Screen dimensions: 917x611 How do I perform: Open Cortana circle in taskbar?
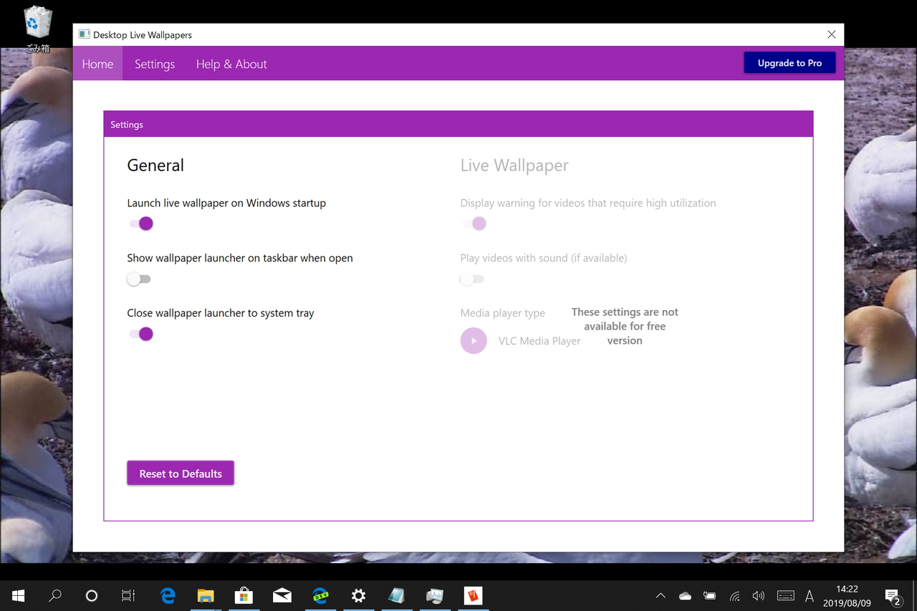click(x=91, y=595)
